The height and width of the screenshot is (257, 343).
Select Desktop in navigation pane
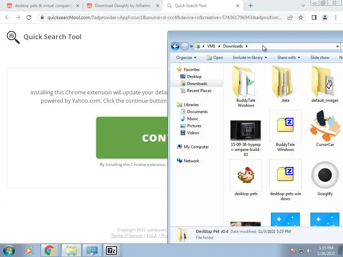194,77
